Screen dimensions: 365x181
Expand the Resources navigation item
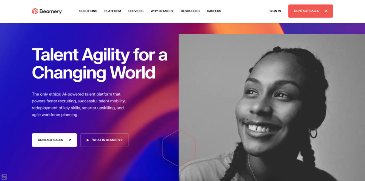tap(190, 11)
